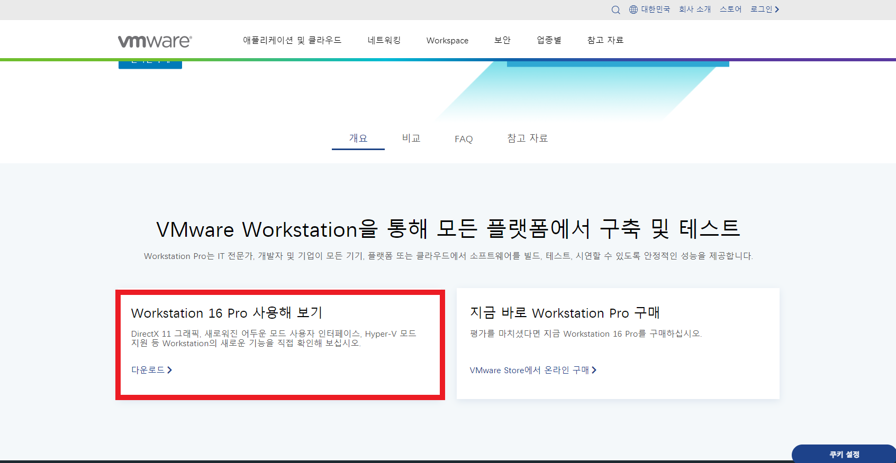
Task: Open 보안 menu
Action: point(502,40)
